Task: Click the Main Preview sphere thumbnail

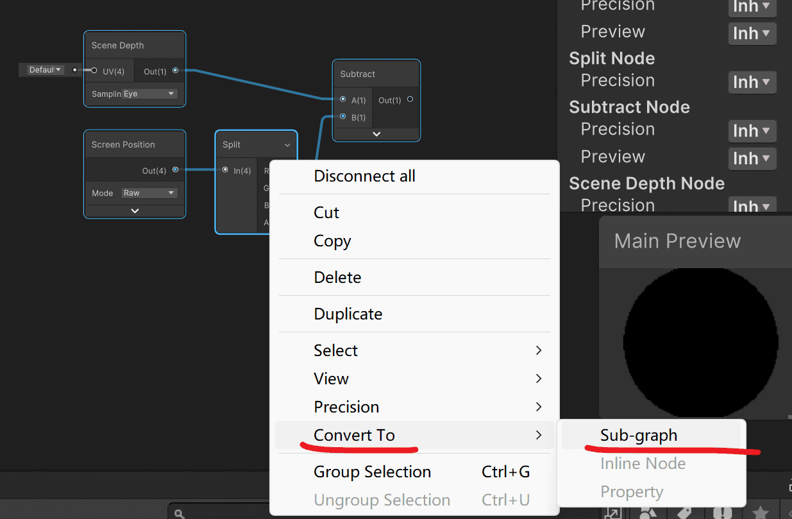Action: (701, 343)
